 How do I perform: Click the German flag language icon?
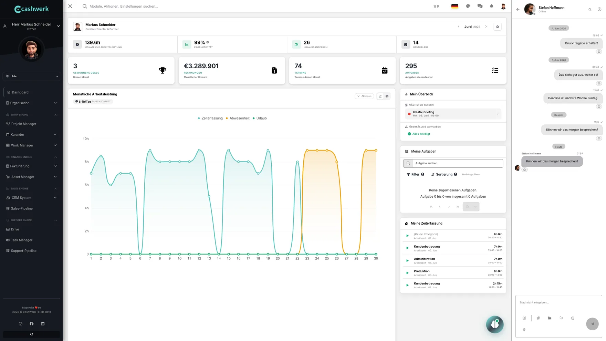pos(454,6)
